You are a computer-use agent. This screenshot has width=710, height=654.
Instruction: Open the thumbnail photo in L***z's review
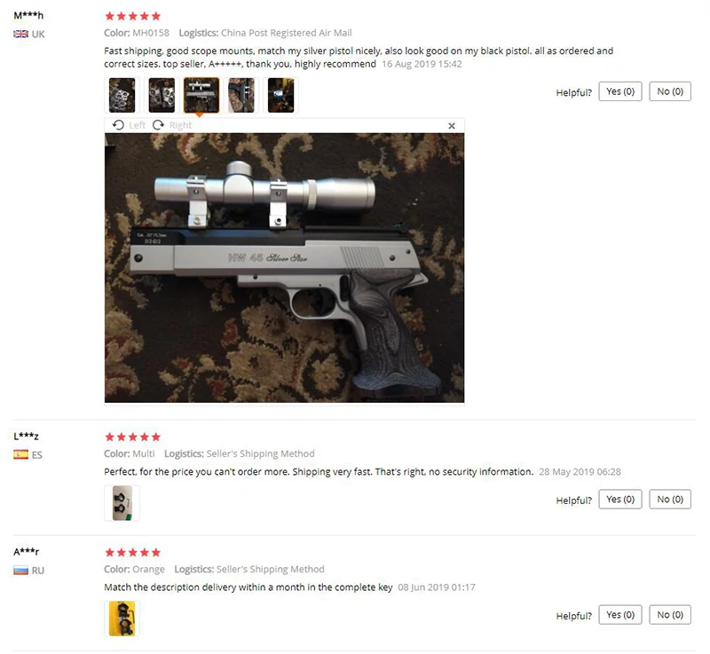point(122,503)
